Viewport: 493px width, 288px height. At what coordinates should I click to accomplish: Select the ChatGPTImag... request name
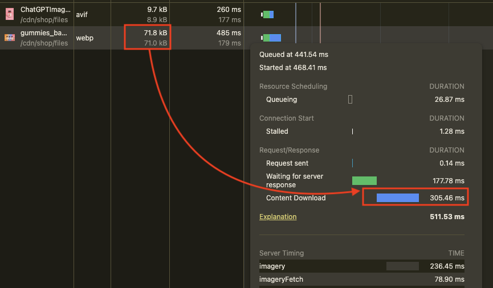[x=46, y=10]
